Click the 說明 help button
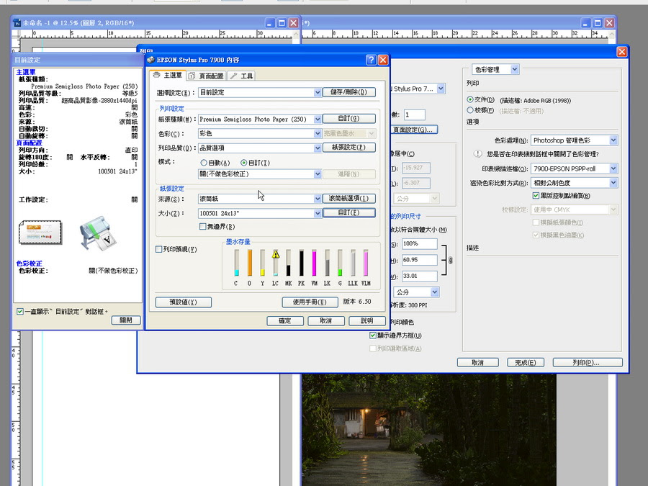This screenshot has height=486, width=648. (367, 320)
